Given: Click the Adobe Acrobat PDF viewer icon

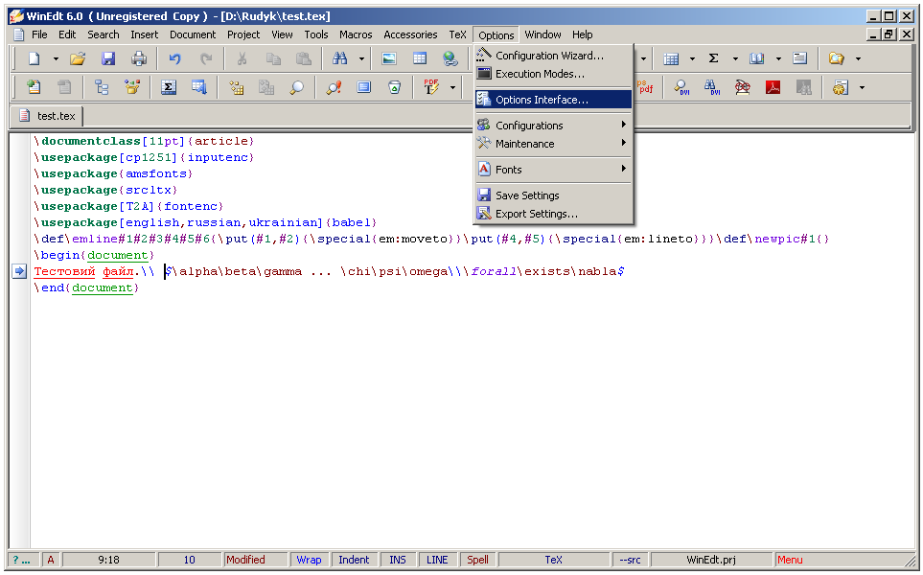Looking at the screenshot, I should pyautogui.click(x=773, y=87).
